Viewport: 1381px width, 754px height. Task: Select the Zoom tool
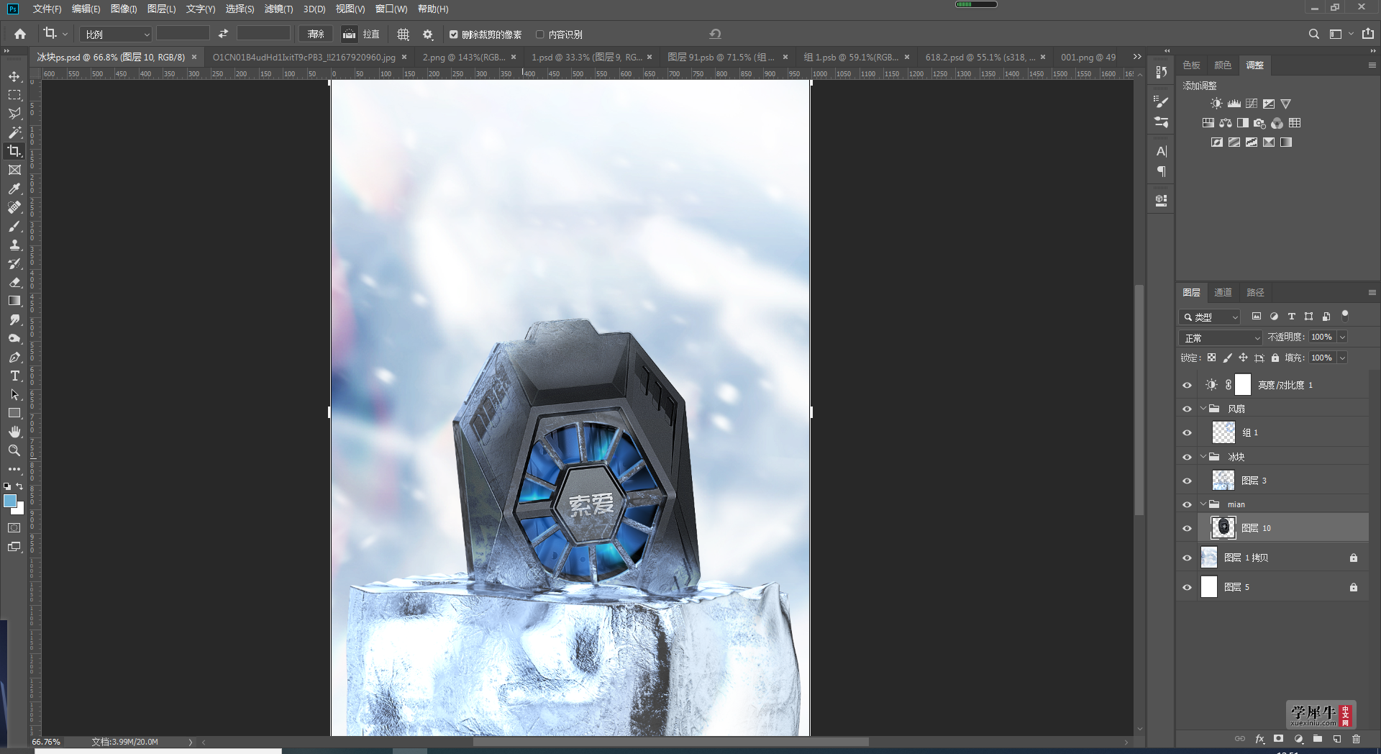(14, 450)
